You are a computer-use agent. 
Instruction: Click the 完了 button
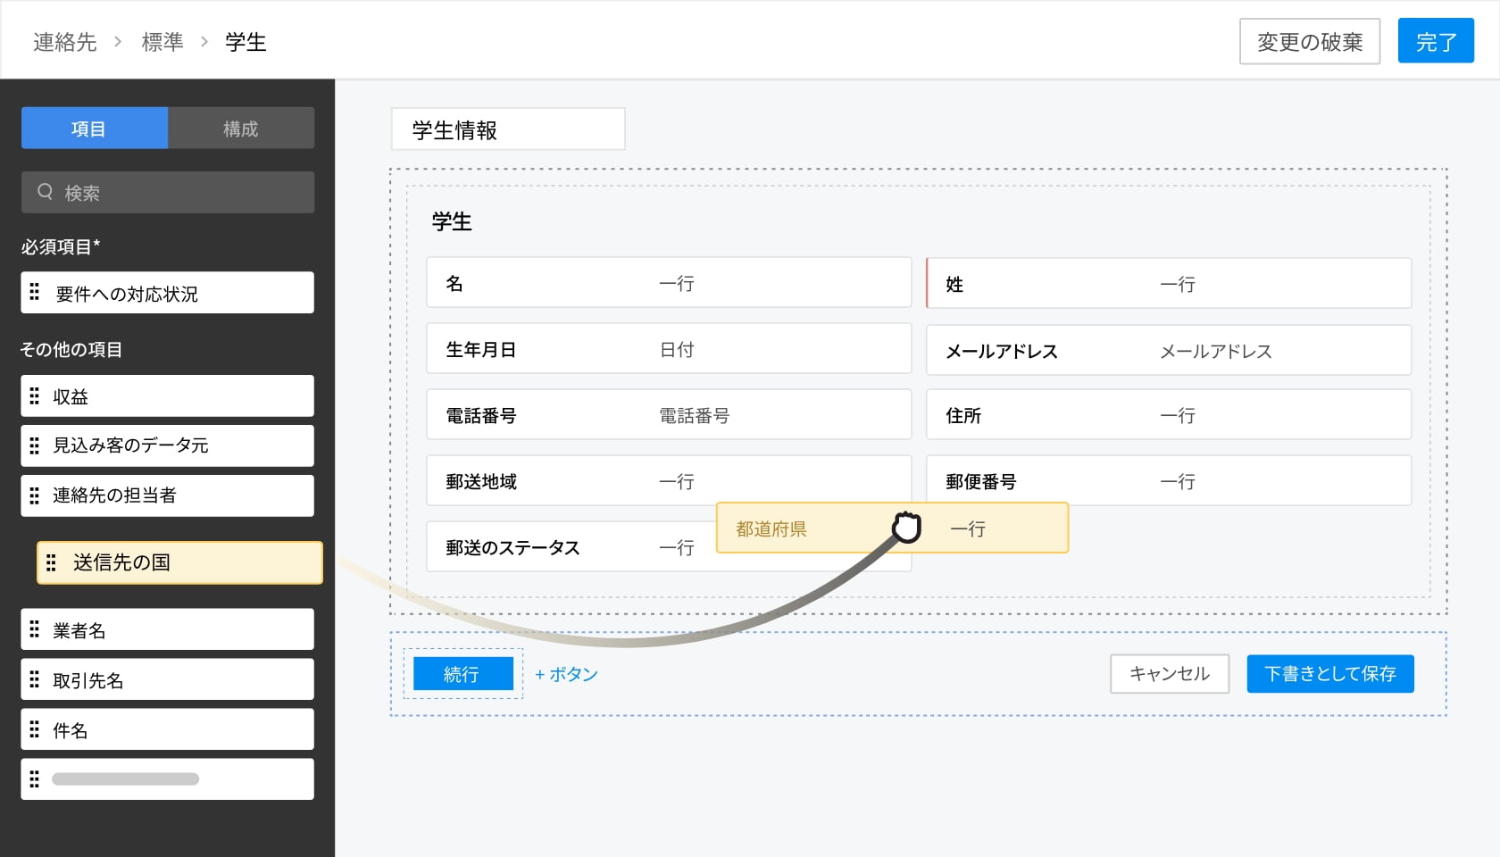[1436, 41]
